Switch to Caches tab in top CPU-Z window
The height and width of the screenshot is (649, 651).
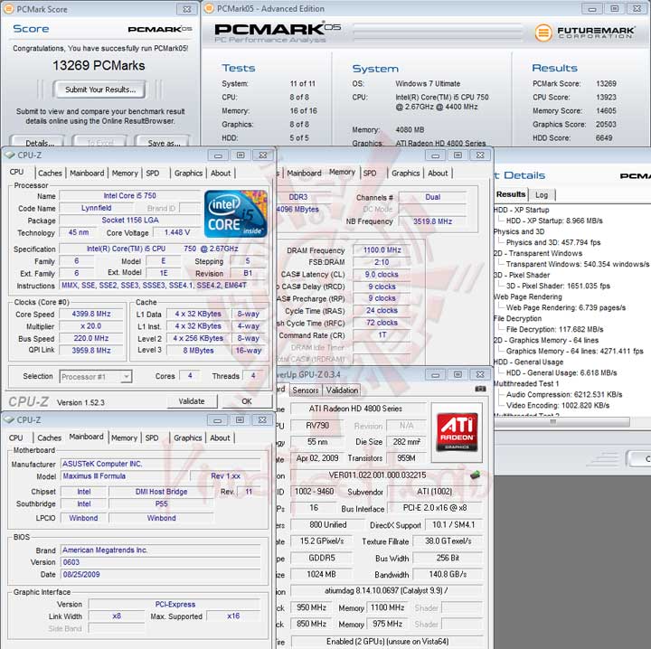point(50,173)
